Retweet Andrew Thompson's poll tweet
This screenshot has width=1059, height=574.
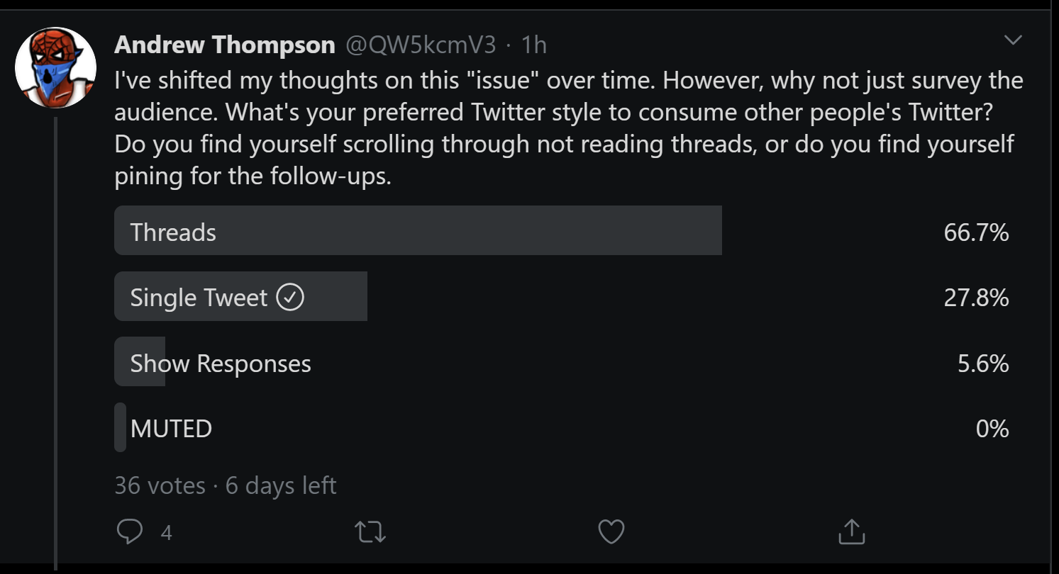click(x=371, y=531)
